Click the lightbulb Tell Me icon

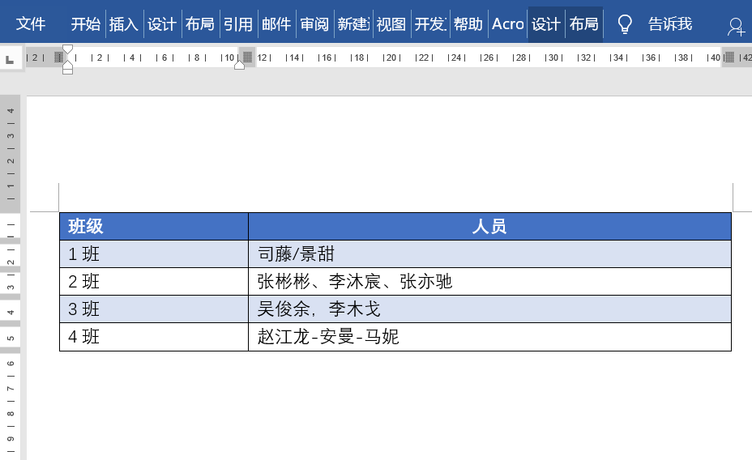pos(625,24)
